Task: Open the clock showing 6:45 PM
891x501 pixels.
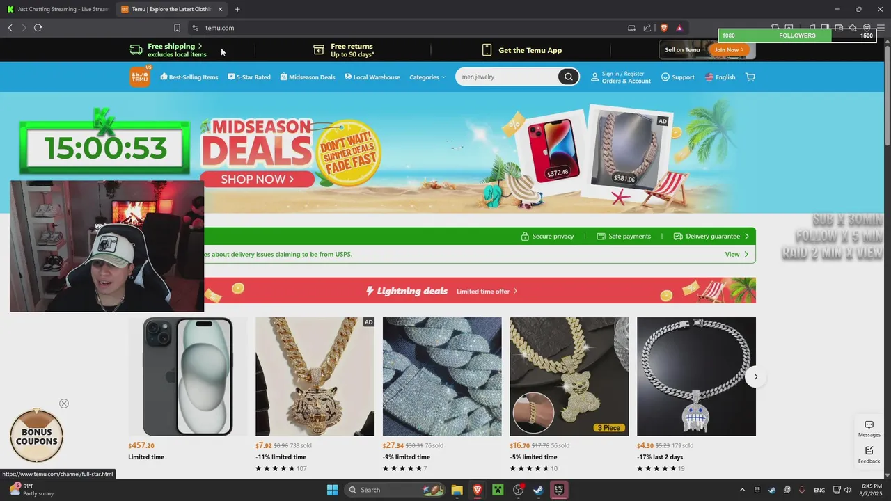Action: pyautogui.click(x=872, y=490)
